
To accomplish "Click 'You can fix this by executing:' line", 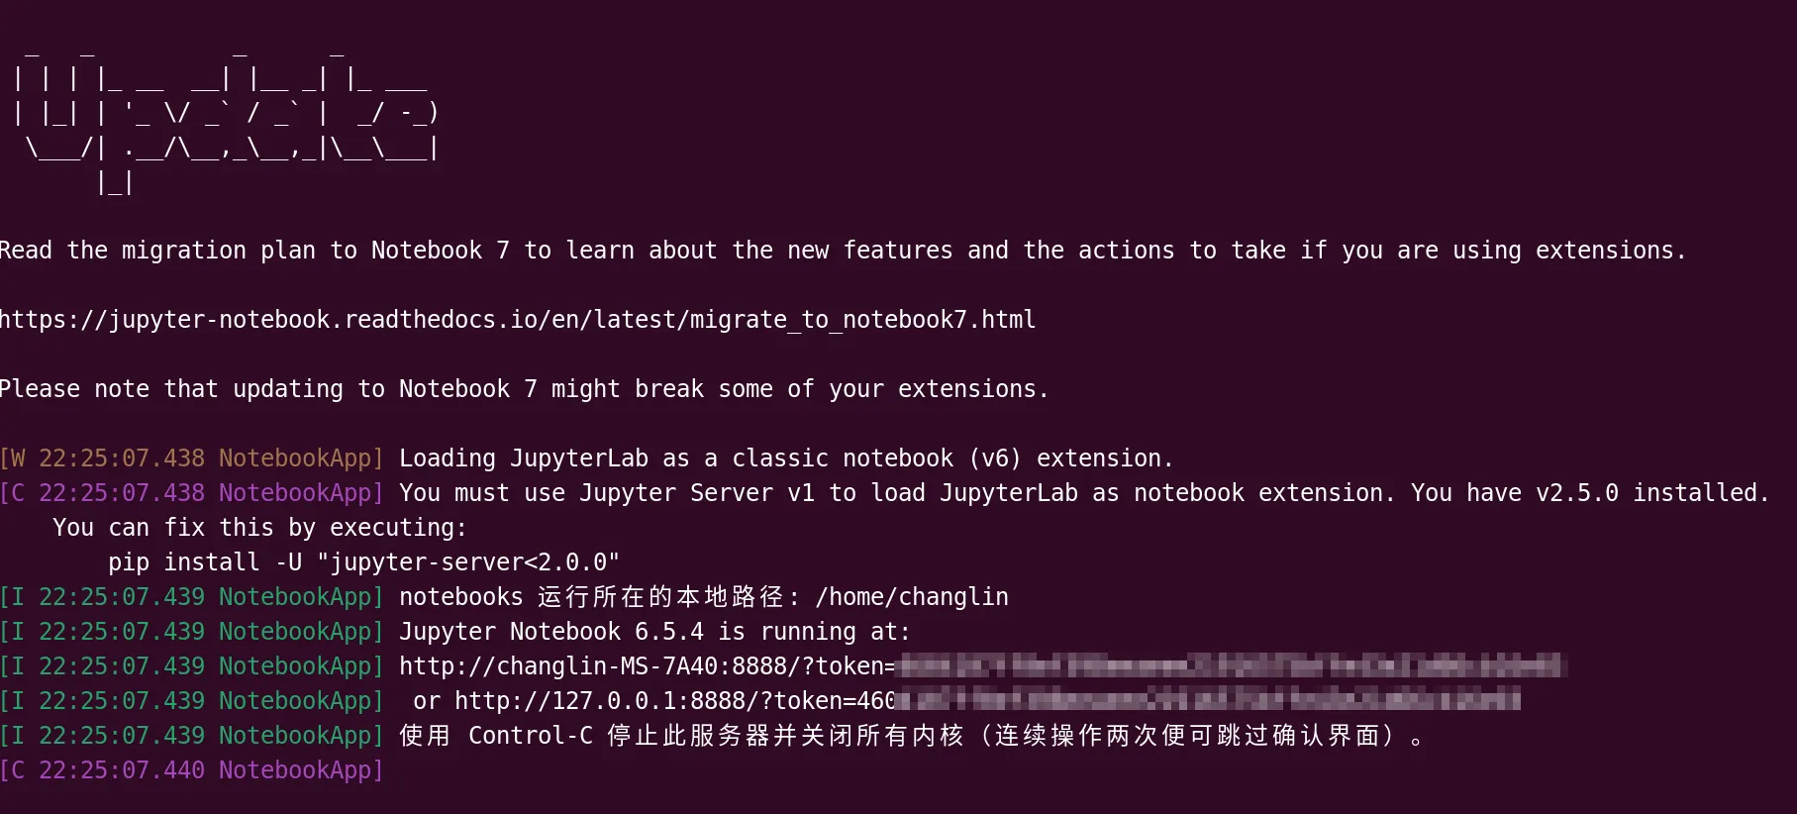I will click(259, 528).
